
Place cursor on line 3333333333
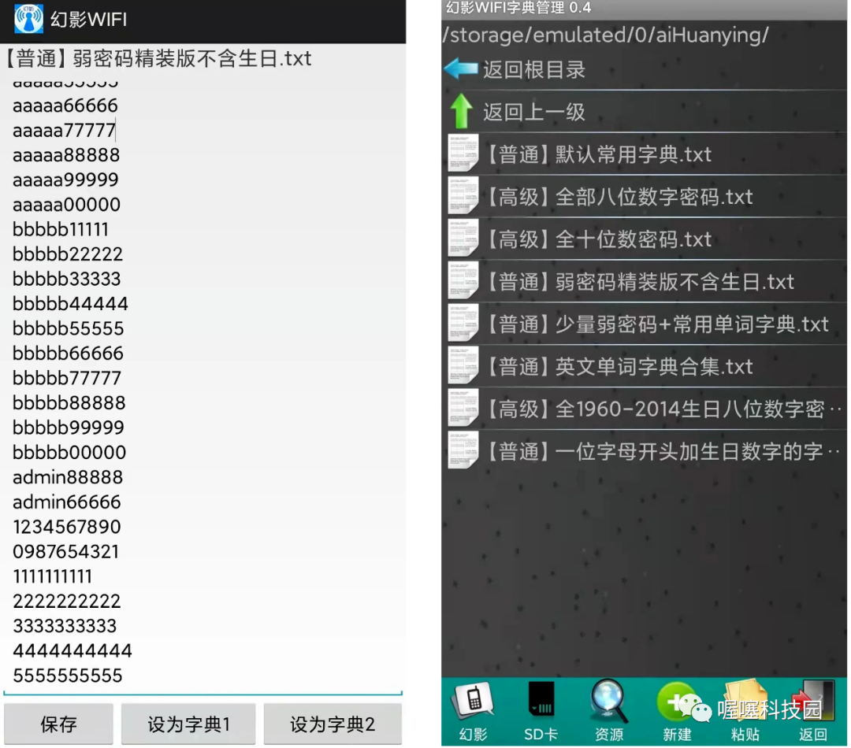(65, 626)
